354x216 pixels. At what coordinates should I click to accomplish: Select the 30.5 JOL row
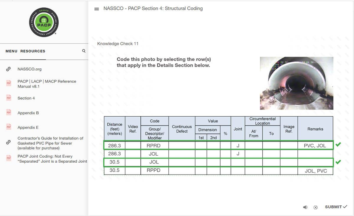point(218,162)
